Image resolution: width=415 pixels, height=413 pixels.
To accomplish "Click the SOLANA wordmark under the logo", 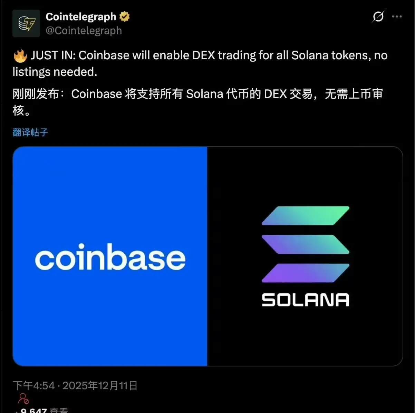I will 306,300.
